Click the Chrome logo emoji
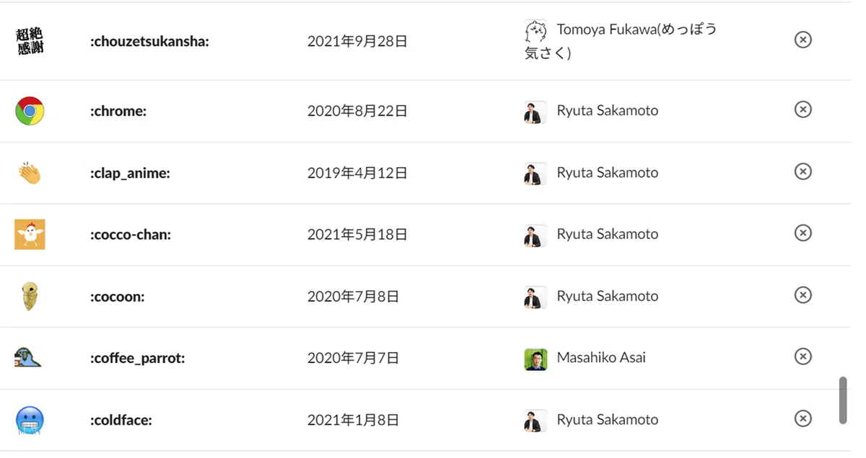Image resolution: width=866 pixels, height=458 pixels. (x=30, y=111)
